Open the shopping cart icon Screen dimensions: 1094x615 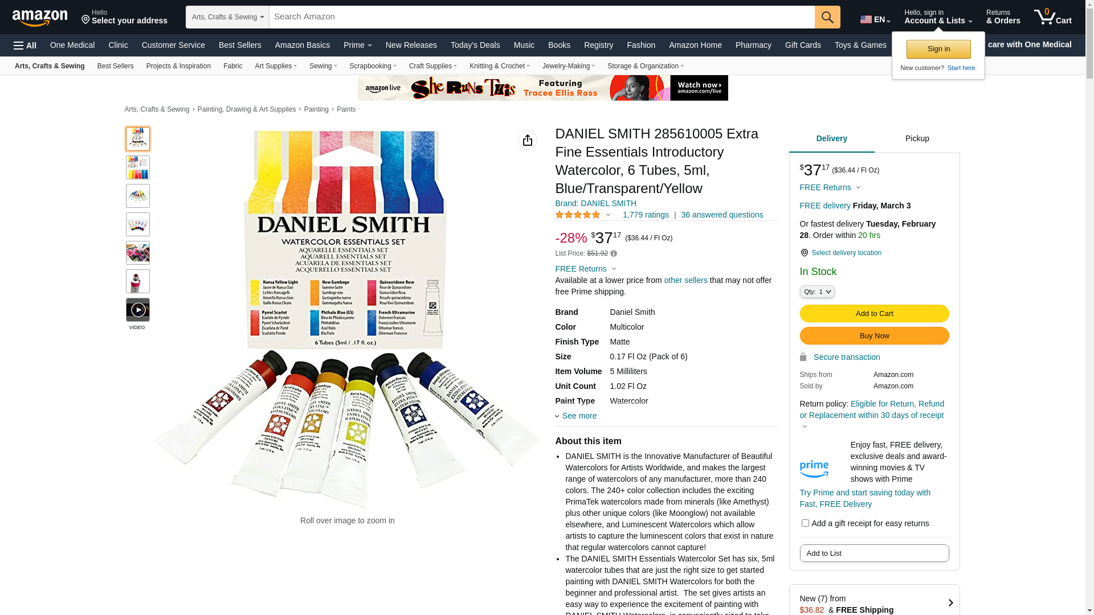coord(1052,17)
